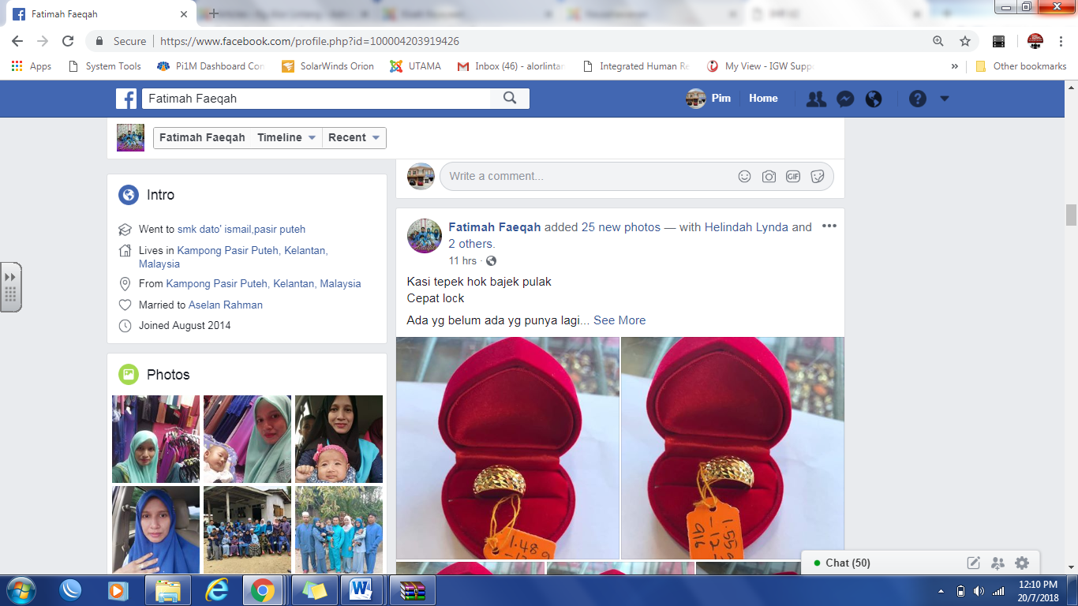Add a sticker to the comment
The width and height of the screenshot is (1078, 606).
tap(818, 177)
